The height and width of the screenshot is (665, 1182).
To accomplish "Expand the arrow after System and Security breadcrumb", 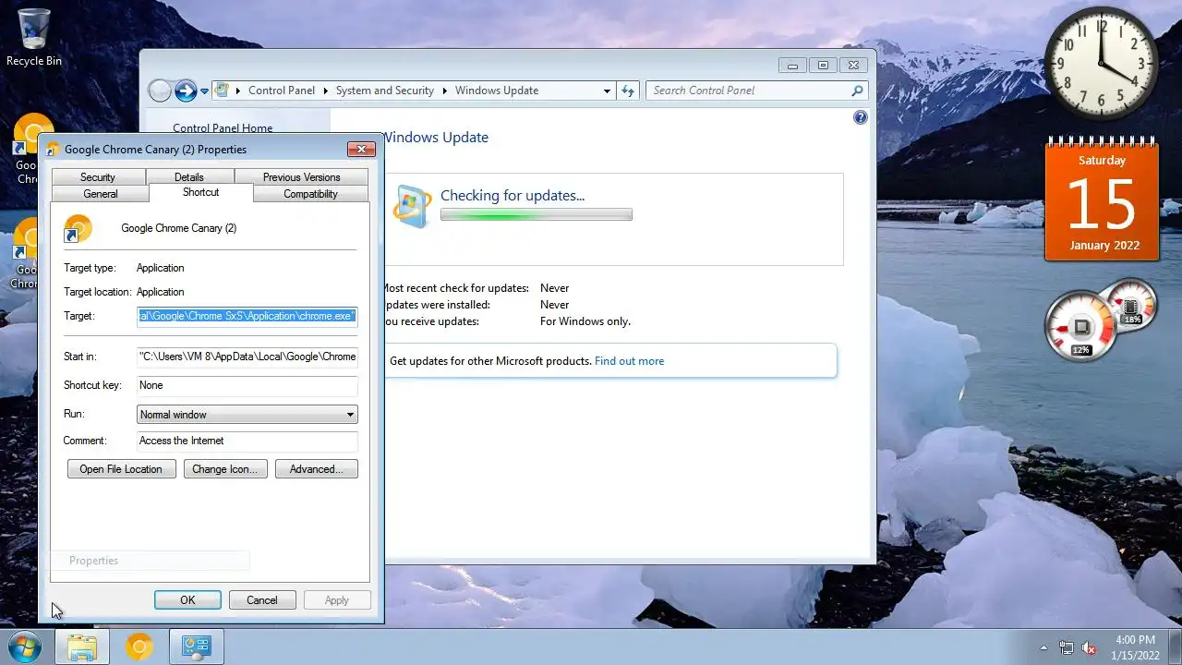I will 444,91.
